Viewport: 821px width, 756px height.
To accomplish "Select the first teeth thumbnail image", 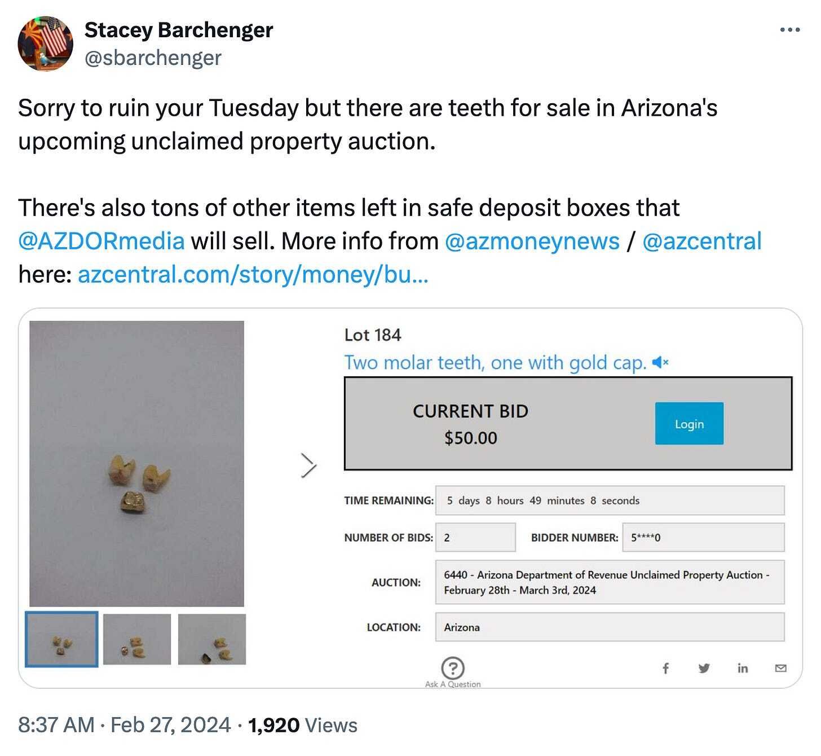I will (61, 639).
